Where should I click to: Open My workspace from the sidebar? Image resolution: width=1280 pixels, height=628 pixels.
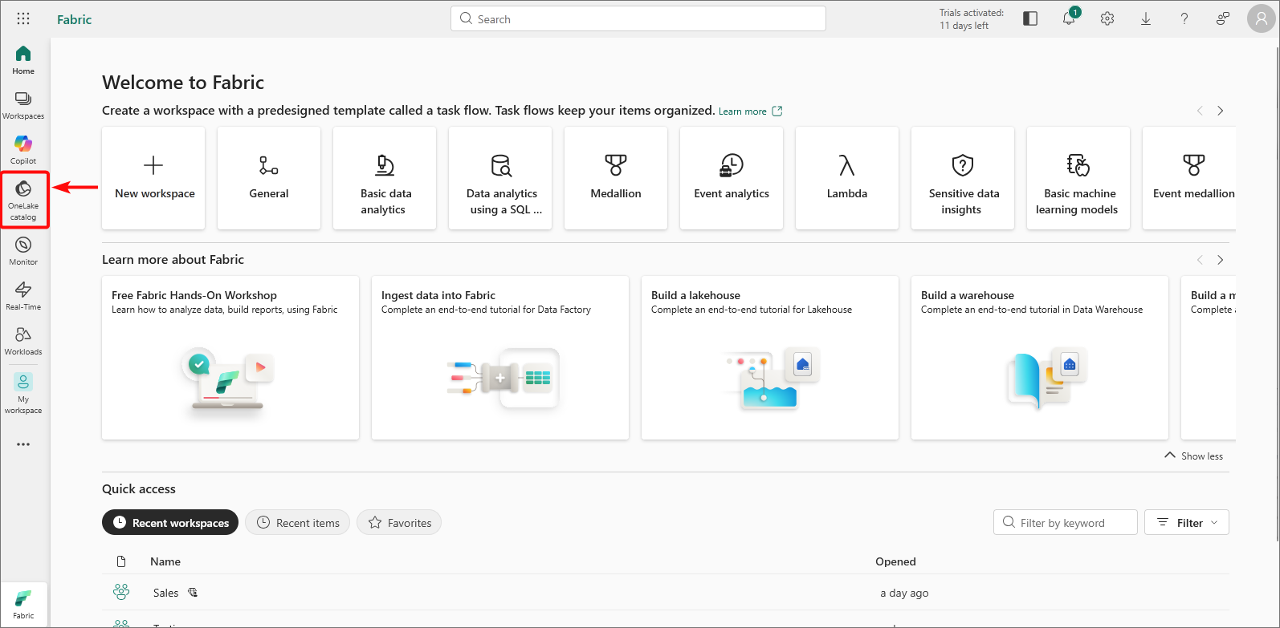click(x=23, y=393)
